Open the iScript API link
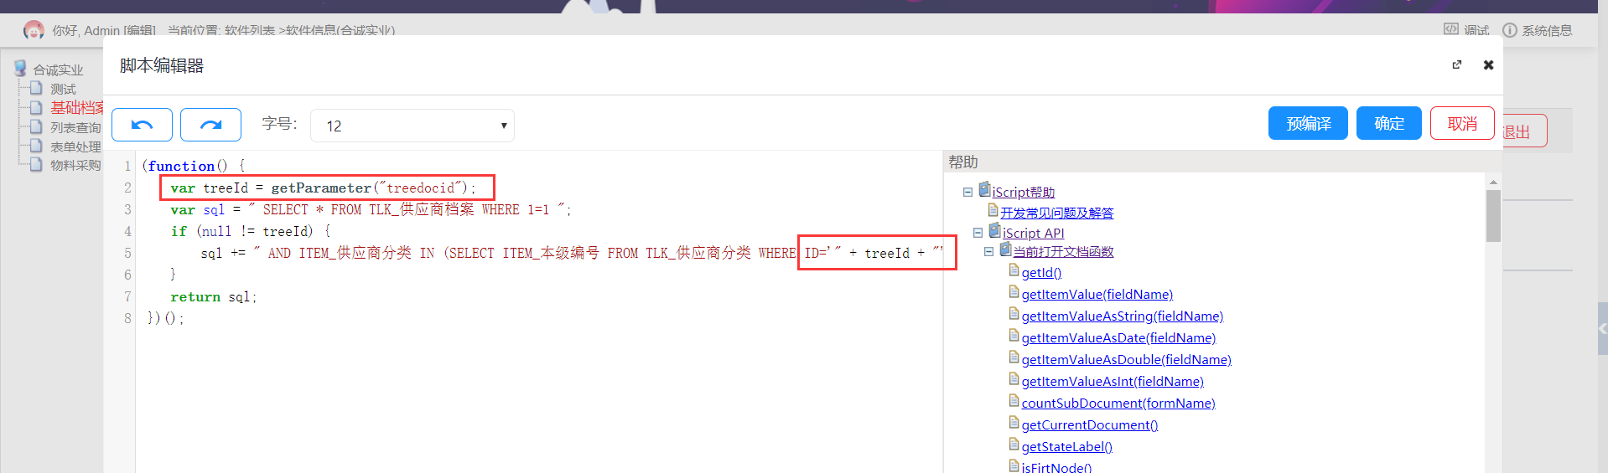1608x473 pixels. click(1033, 234)
